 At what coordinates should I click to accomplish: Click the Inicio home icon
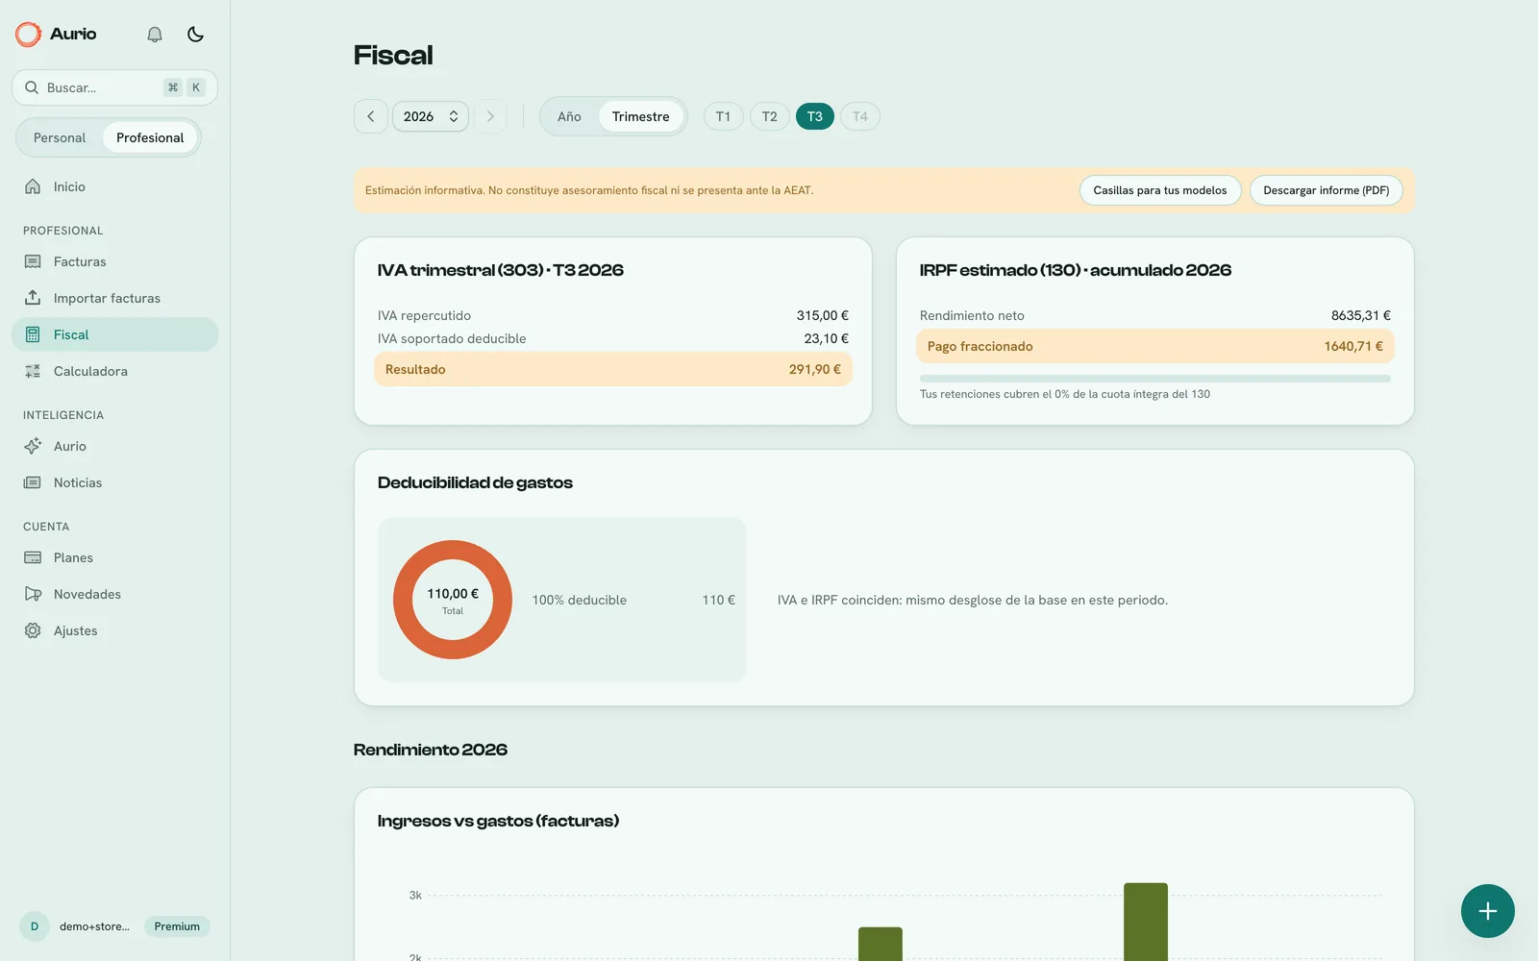[x=33, y=186]
